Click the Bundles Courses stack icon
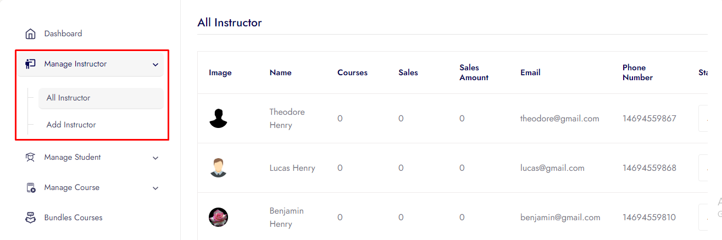This screenshot has height=240, width=722. pyautogui.click(x=31, y=218)
